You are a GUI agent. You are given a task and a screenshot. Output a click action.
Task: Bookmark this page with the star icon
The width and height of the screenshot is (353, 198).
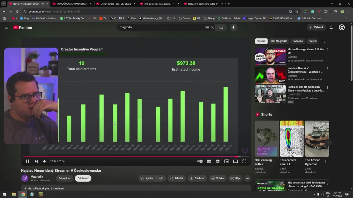pos(297,12)
